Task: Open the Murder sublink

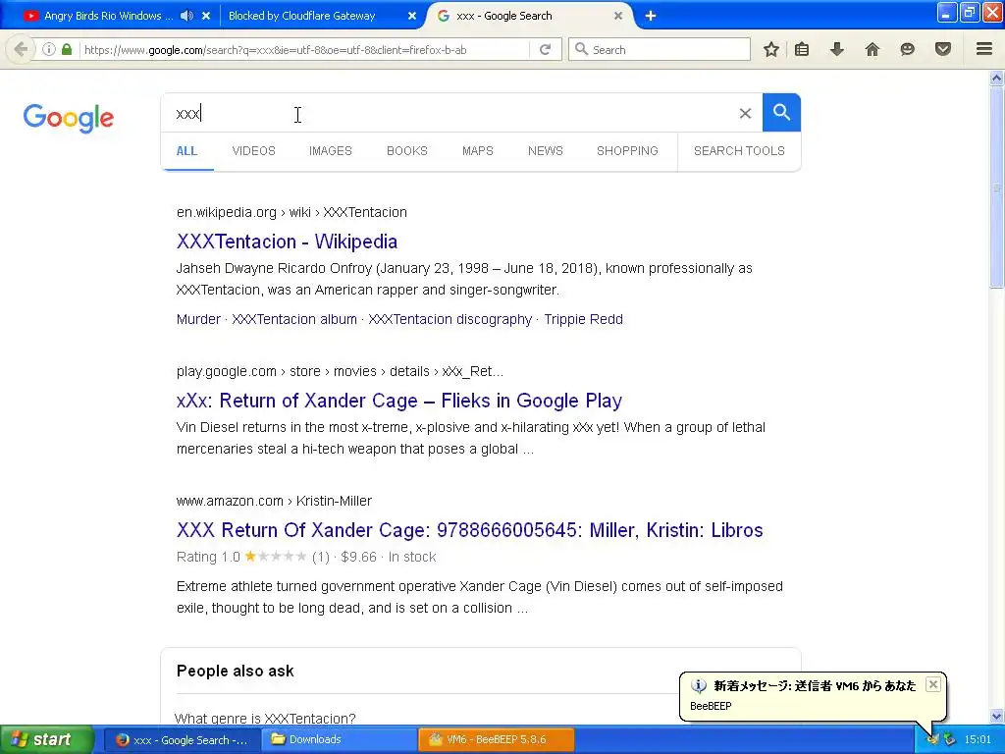Action: click(x=198, y=319)
